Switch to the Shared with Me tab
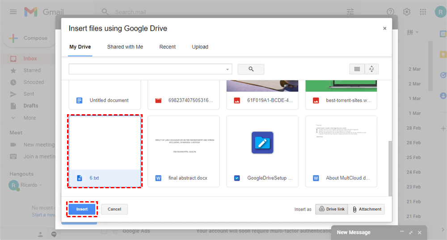Image resolution: width=447 pixels, height=240 pixels. click(x=125, y=47)
